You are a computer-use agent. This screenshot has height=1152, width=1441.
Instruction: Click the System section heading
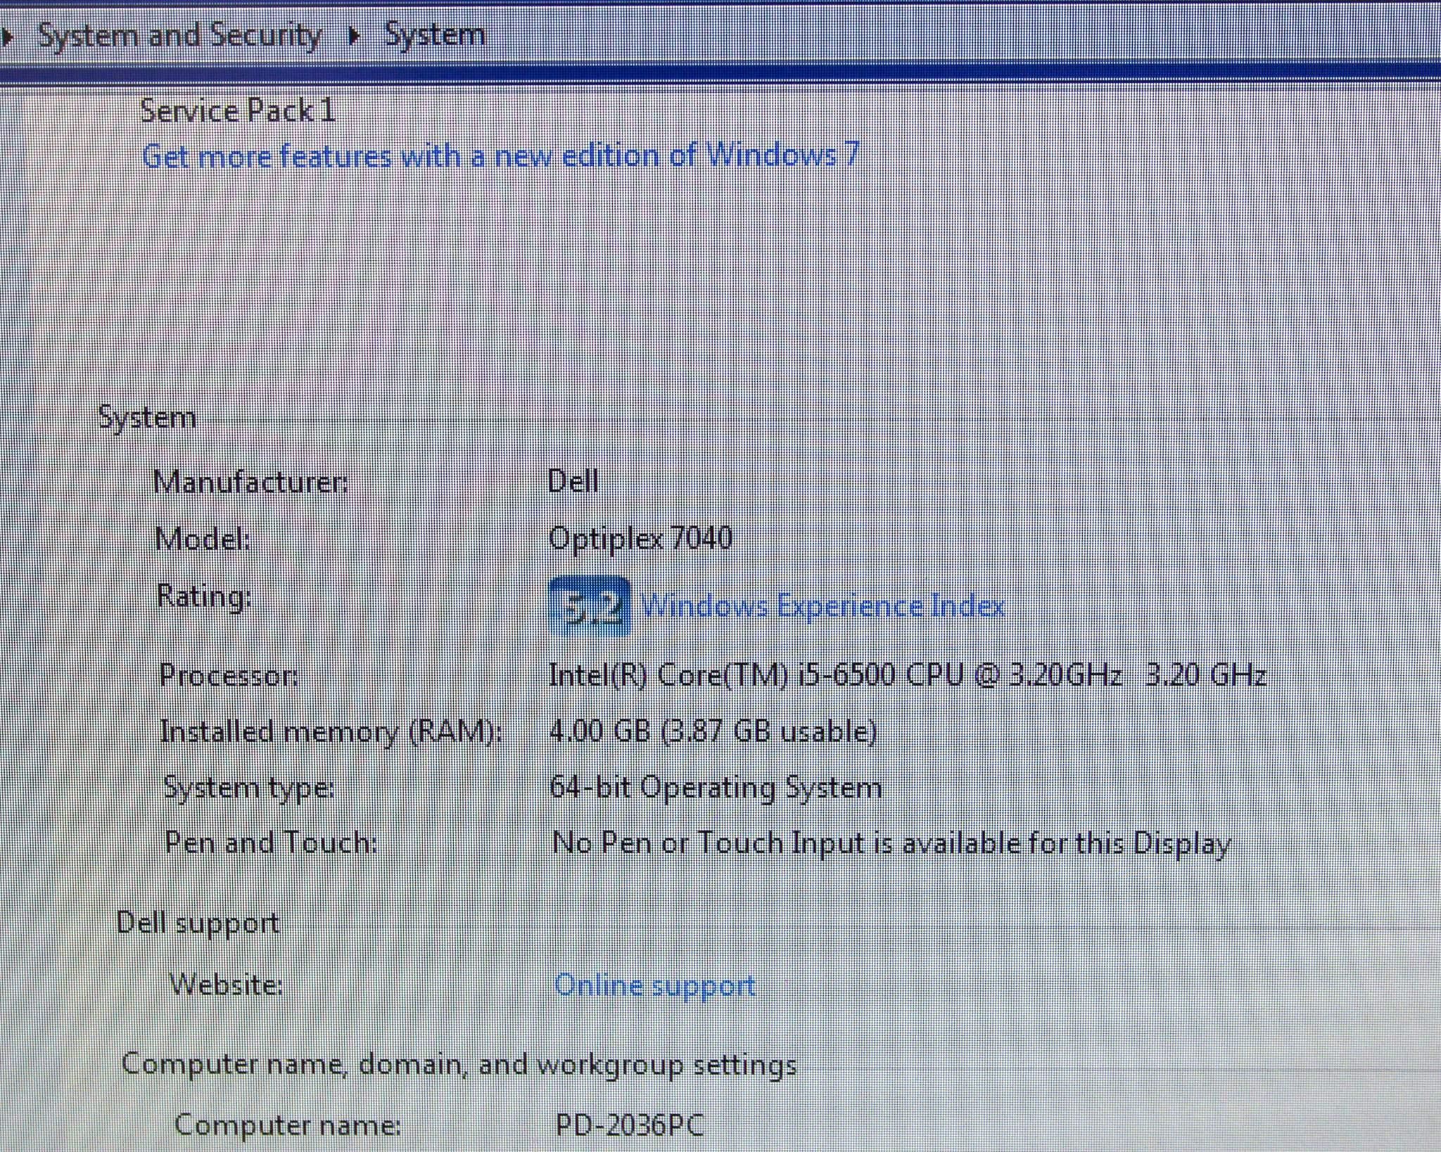(147, 418)
